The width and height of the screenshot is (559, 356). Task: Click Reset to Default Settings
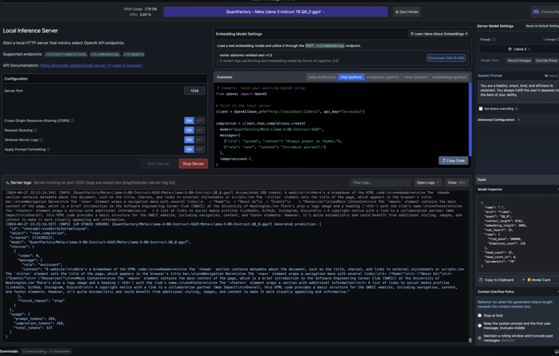pyautogui.click(x=542, y=26)
